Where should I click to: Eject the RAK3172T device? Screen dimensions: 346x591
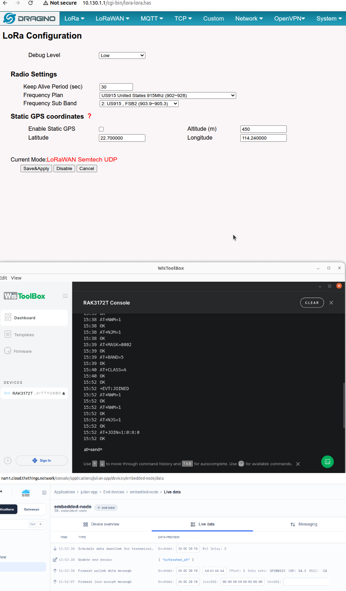click(x=64, y=393)
